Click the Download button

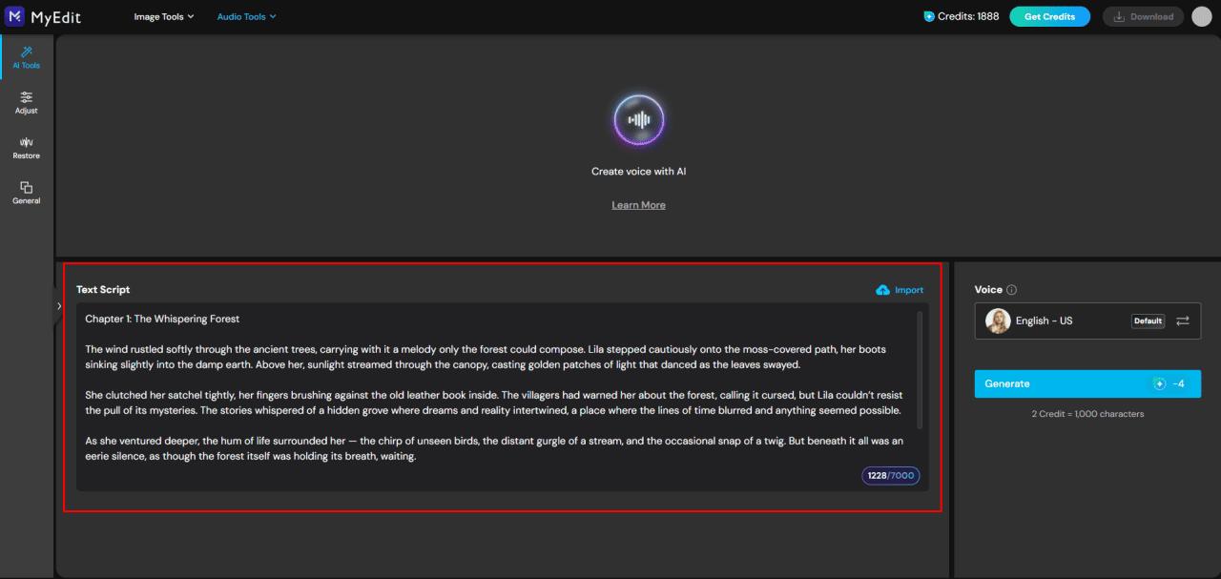coord(1143,16)
